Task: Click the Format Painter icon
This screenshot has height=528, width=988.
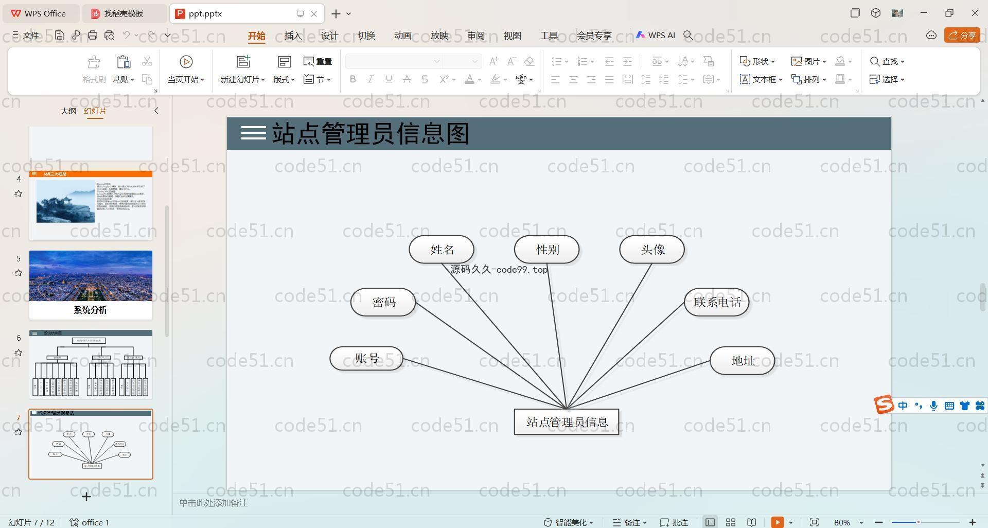Action: pyautogui.click(x=94, y=62)
